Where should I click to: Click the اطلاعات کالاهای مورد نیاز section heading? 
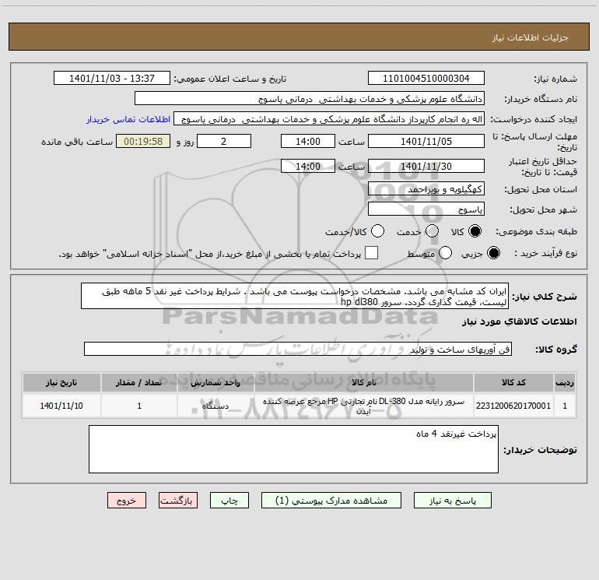click(x=519, y=322)
